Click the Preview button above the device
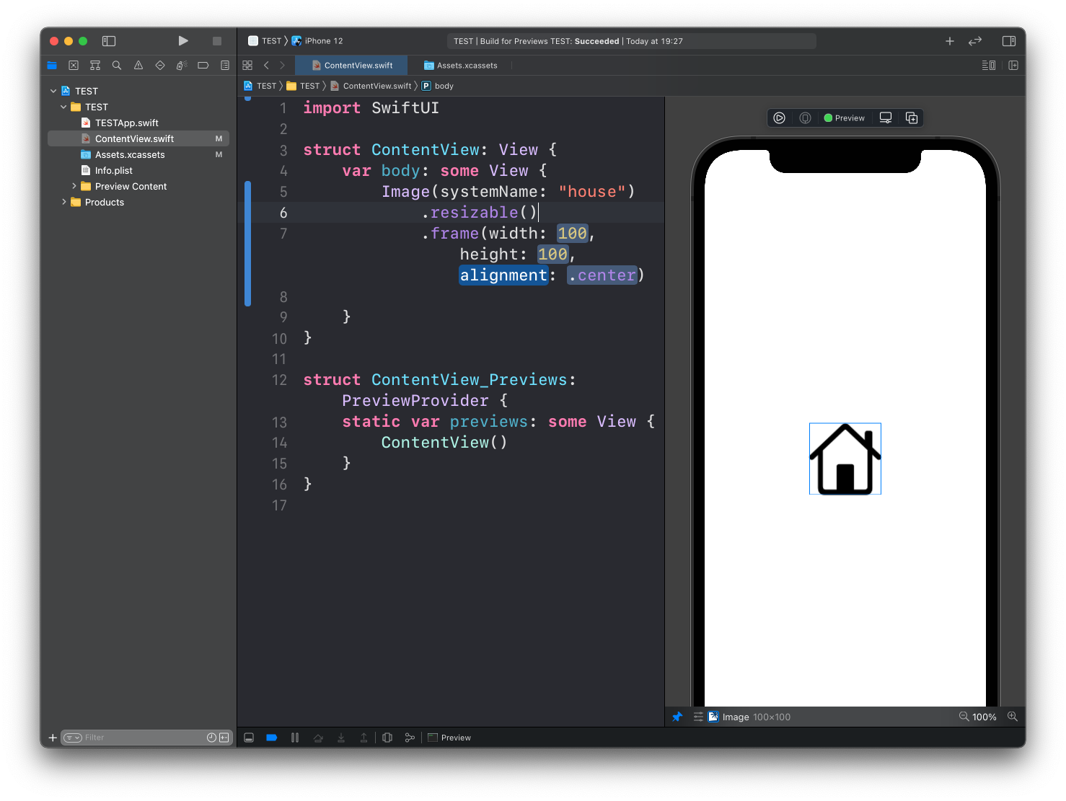 pyautogui.click(x=844, y=118)
